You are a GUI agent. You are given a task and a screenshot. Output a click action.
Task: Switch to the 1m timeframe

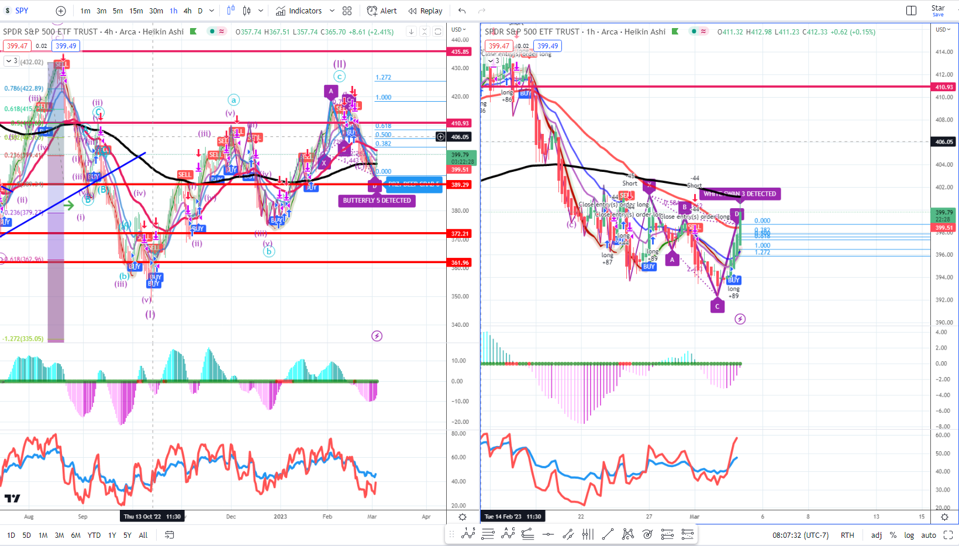click(85, 11)
